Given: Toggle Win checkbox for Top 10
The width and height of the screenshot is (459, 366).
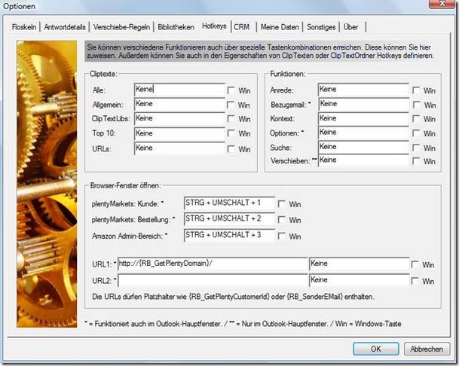Looking at the screenshot, I should click(x=231, y=133).
